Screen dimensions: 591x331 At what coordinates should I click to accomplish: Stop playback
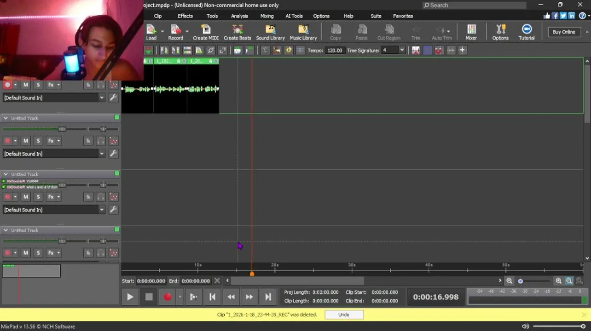pos(149,297)
